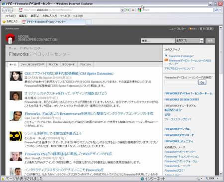Click the Go button in sidebar

(x=202, y=83)
